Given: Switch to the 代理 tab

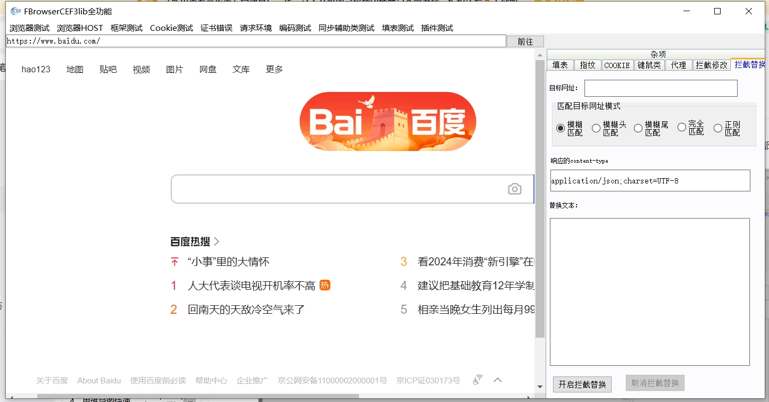Looking at the screenshot, I should coord(679,65).
